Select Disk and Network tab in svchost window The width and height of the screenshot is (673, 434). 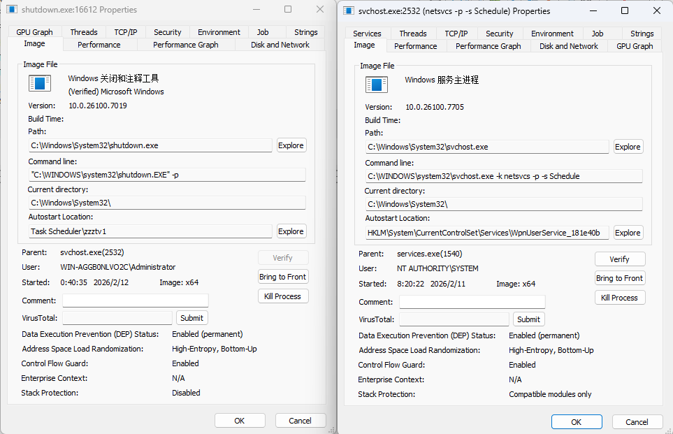(568, 46)
